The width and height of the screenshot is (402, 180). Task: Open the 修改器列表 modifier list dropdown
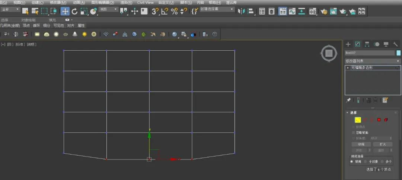coord(373,61)
